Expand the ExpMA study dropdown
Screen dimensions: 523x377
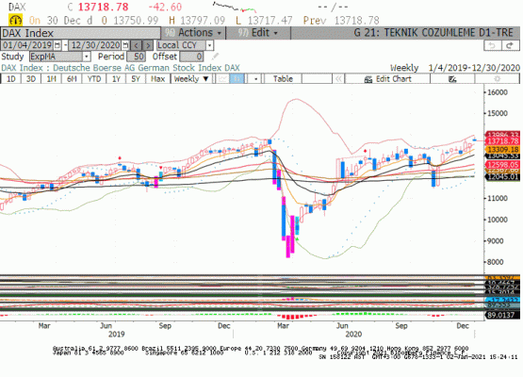click(x=87, y=57)
